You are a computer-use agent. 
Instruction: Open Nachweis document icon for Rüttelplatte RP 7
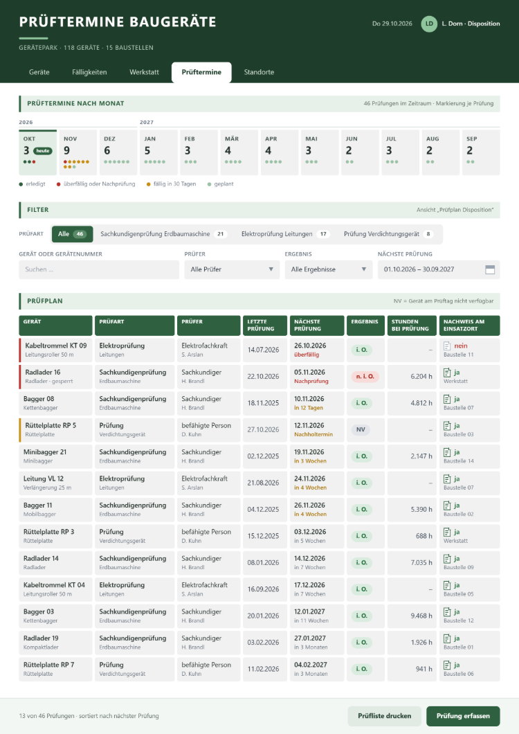click(x=447, y=666)
